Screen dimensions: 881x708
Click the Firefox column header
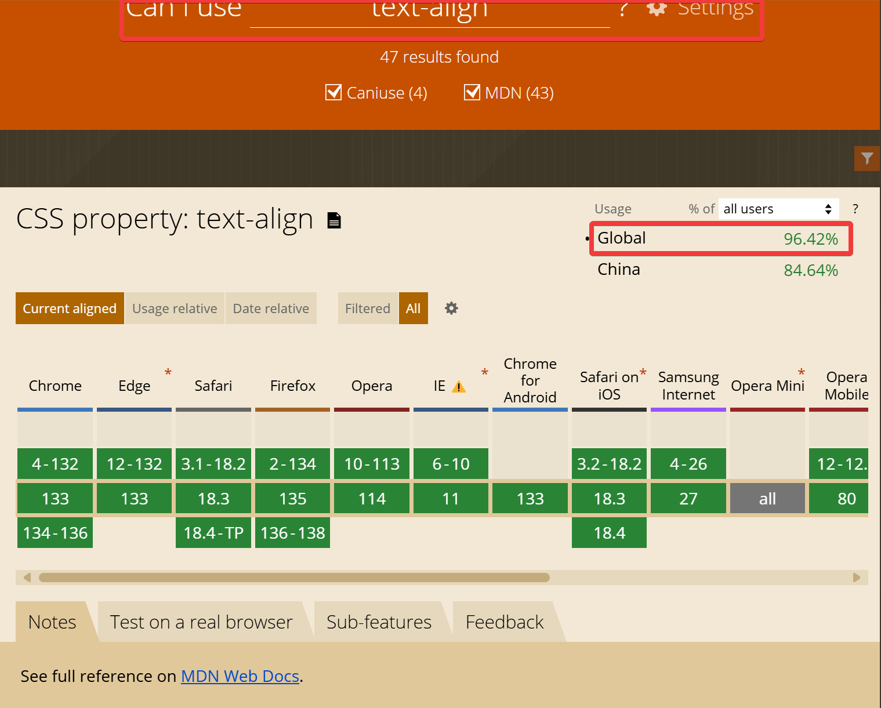[x=293, y=386]
